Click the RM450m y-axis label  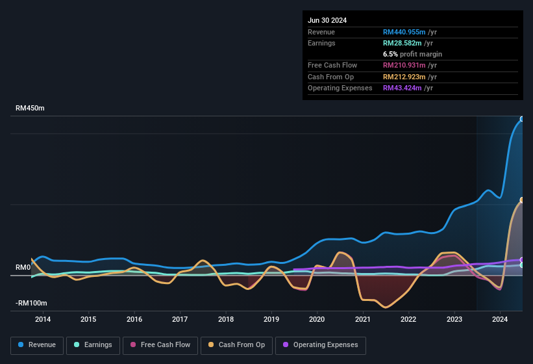(30, 108)
